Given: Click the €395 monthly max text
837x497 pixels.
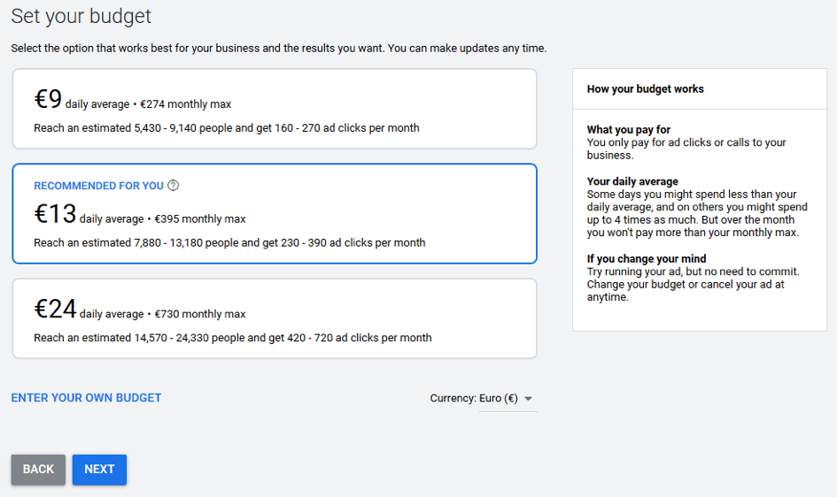Looking at the screenshot, I should tap(199, 219).
